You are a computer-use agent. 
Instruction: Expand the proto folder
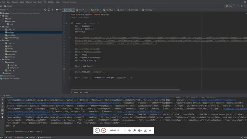click(x=3, y=19)
